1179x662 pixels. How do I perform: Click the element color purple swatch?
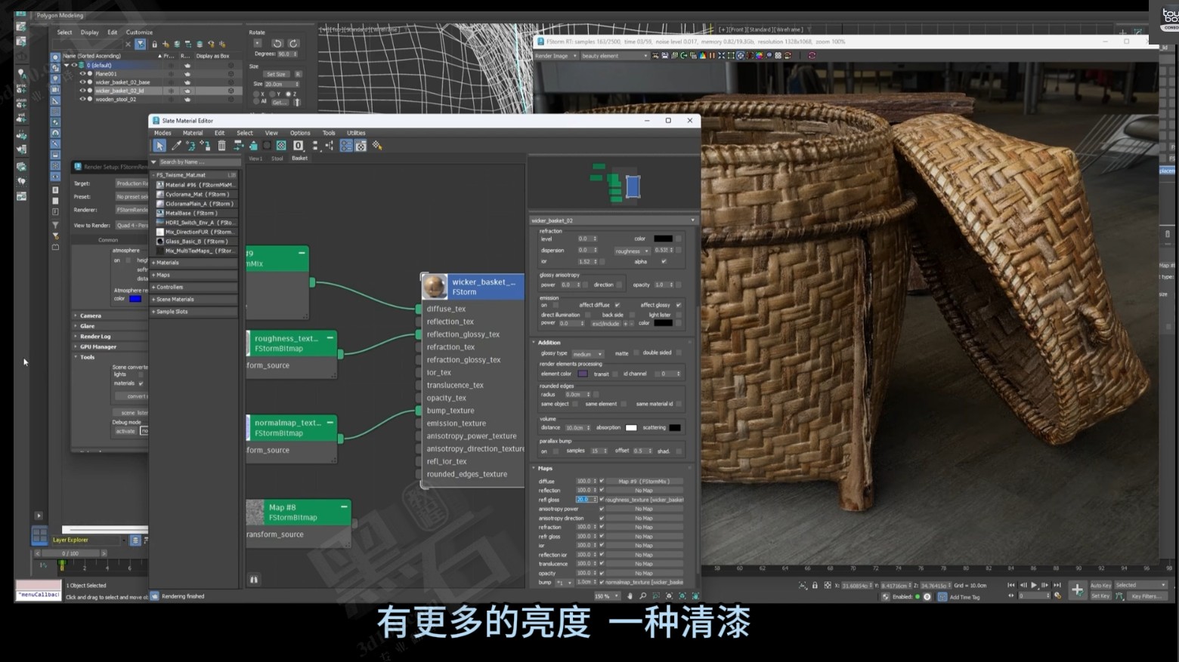click(x=582, y=374)
